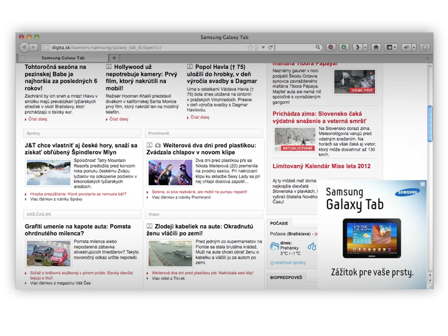Click the magnifier icon in search box
This screenshot has height=336, width=448.
318,47
